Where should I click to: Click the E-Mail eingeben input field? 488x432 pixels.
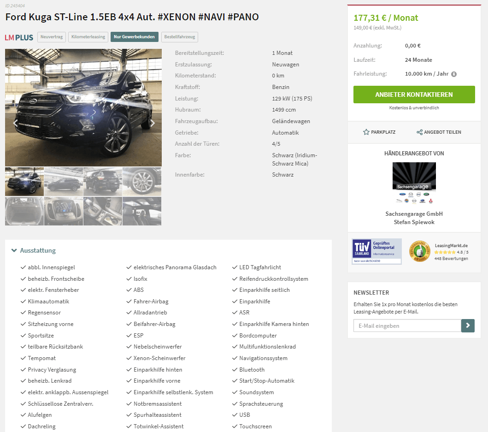pyautogui.click(x=407, y=325)
